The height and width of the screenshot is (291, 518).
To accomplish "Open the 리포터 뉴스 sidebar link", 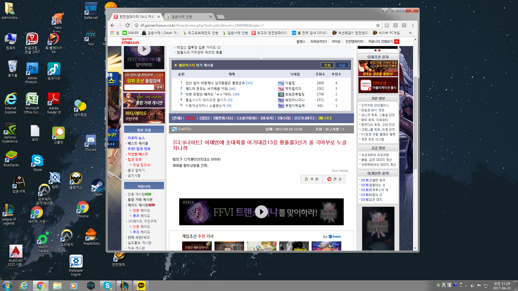I will (x=136, y=138).
